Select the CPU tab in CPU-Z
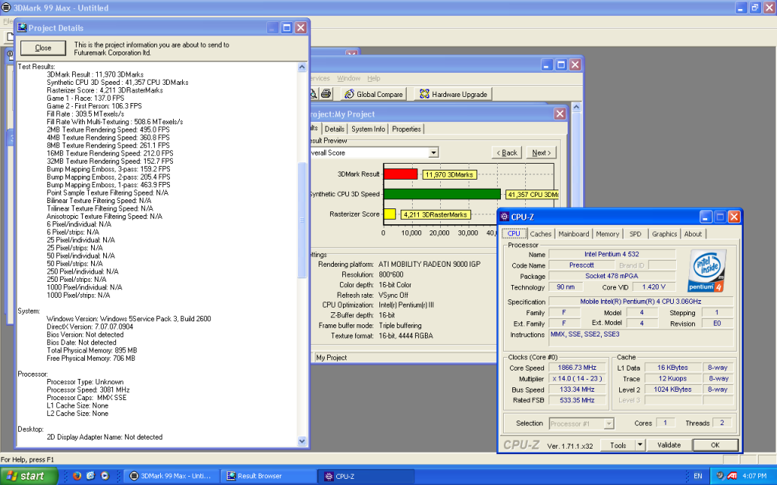The image size is (777, 485). (x=514, y=233)
